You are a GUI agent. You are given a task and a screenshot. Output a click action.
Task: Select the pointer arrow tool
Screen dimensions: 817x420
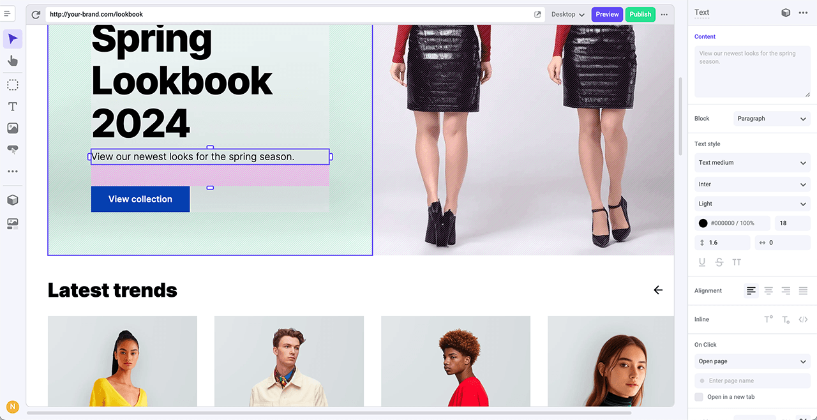coord(13,39)
